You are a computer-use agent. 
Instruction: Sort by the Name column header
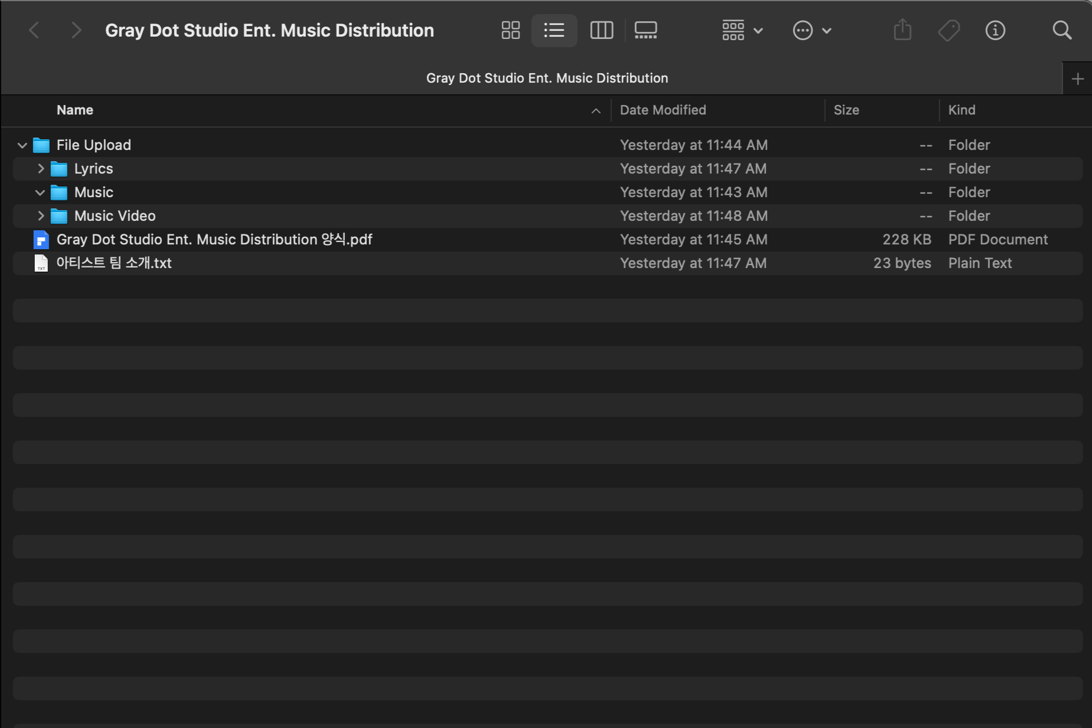click(75, 110)
